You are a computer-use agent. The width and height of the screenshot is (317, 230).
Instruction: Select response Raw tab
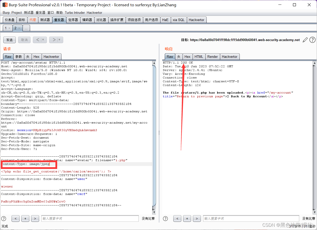170,57
